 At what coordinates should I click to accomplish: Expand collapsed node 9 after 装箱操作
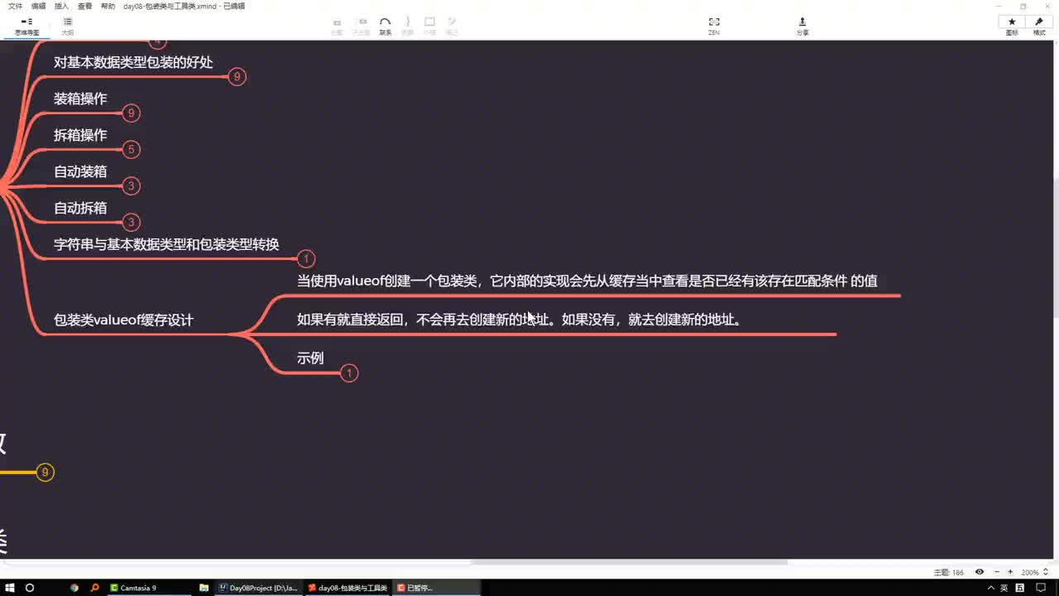point(131,113)
